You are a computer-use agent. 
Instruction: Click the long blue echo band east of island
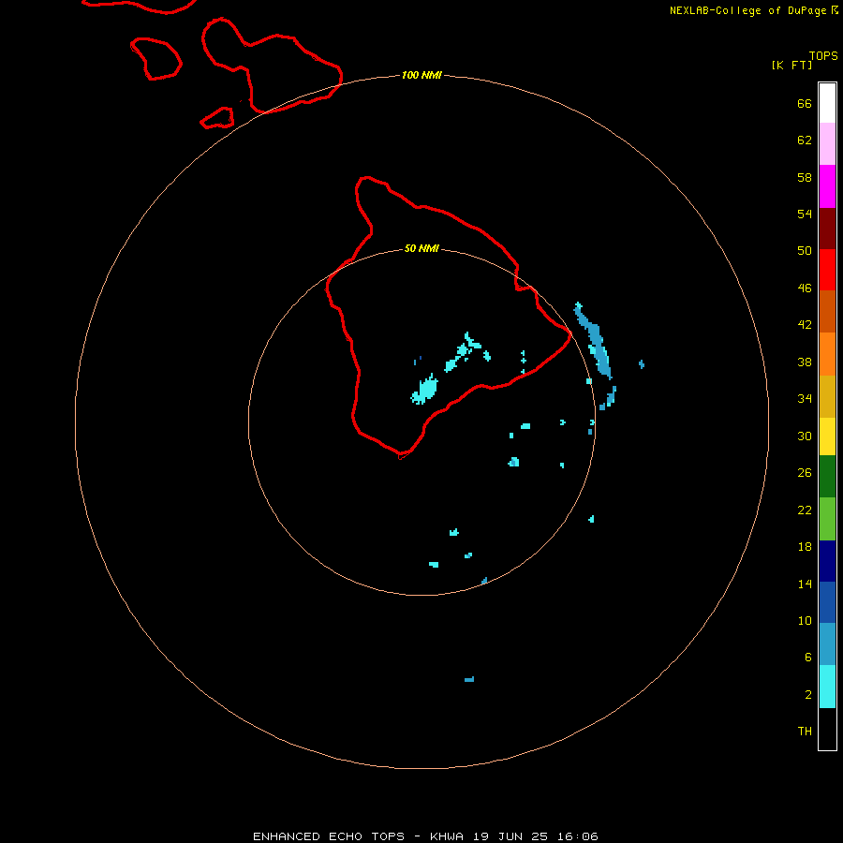pos(593,340)
